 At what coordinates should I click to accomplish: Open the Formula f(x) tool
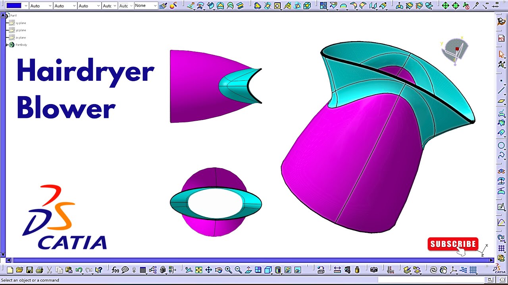click(115, 270)
